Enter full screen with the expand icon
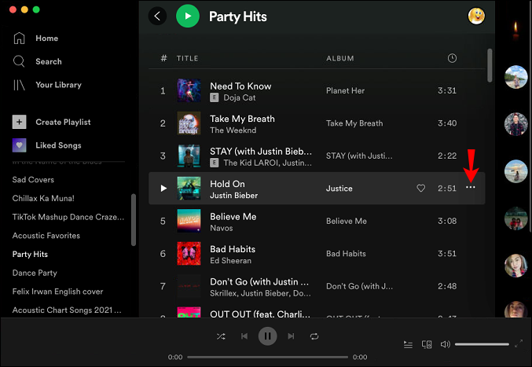This screenshot has width=532, height=367. click(518, 344)
